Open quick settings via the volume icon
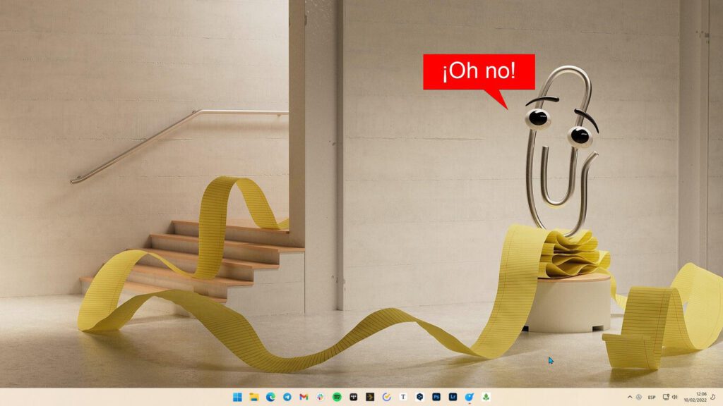This screenshot has width=723, height=406. click(675, 395)
